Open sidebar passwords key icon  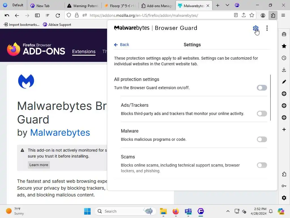coord(284,186)
